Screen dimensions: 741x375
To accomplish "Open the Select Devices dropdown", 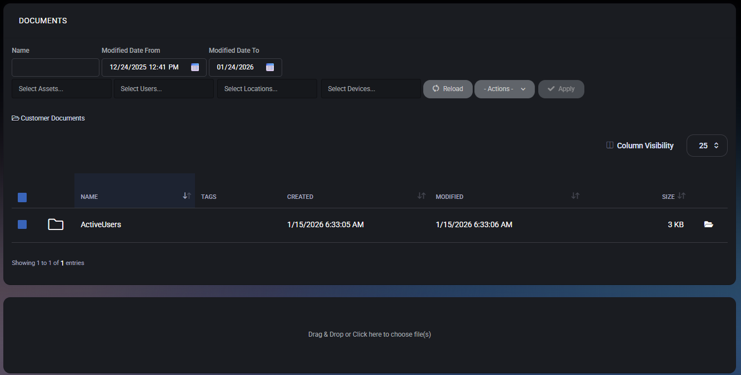I will click(x=370, y=89).
